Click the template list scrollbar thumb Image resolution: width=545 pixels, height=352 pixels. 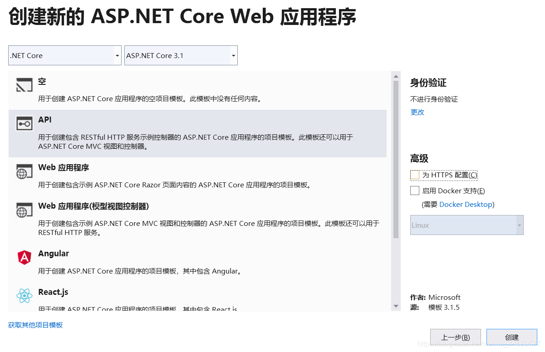click(x=396, y=159)
